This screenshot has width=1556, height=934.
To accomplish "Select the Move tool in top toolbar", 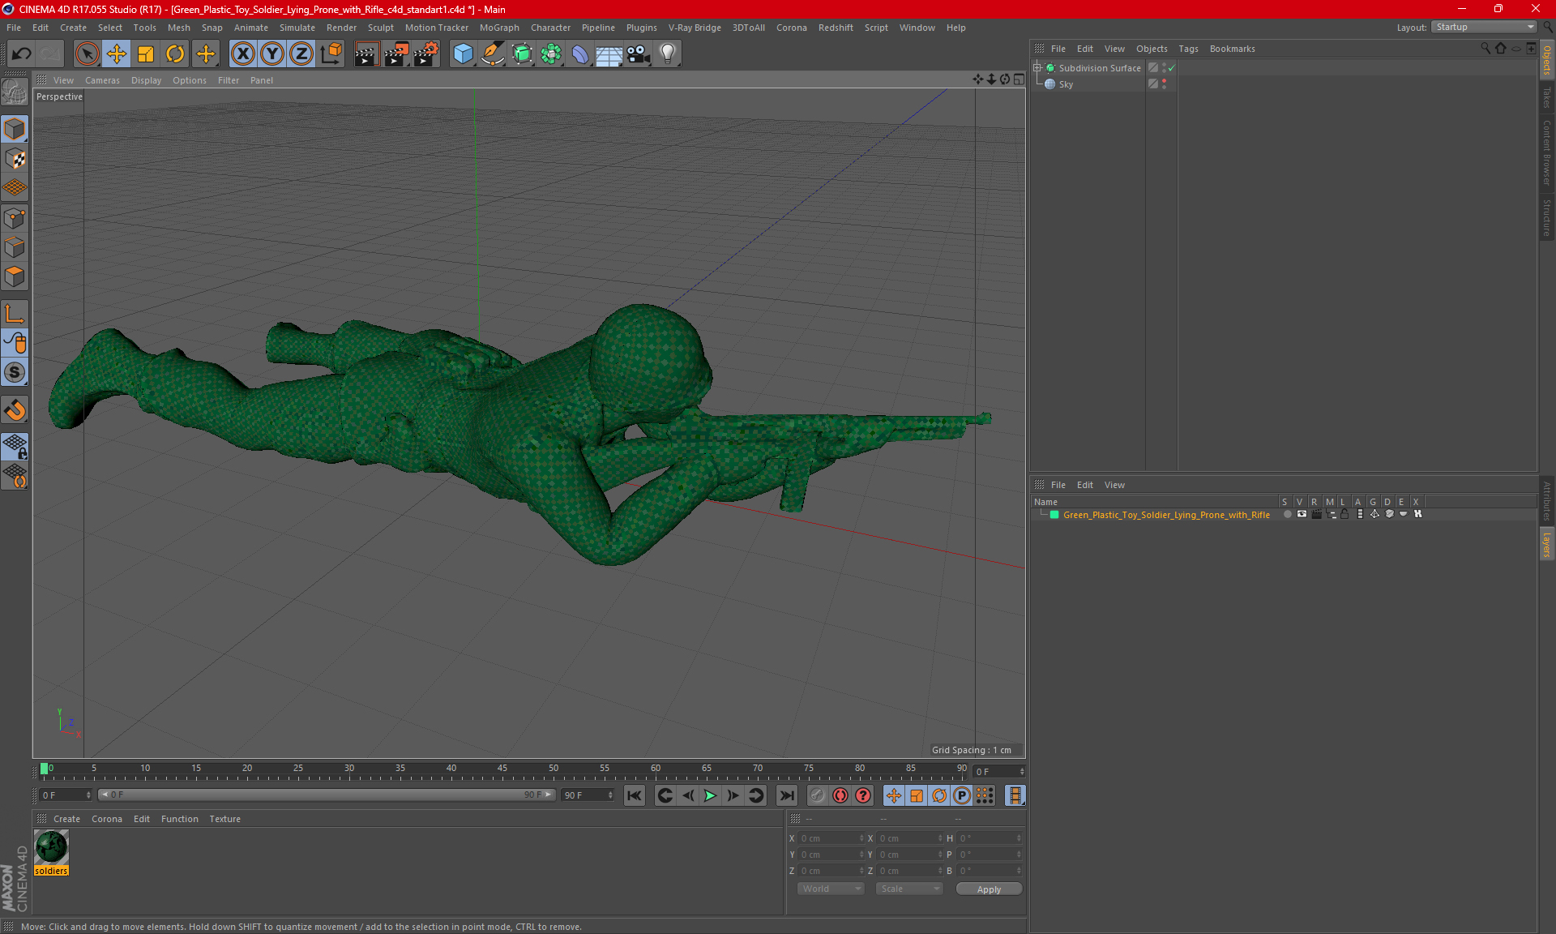I will pos(116,54).
